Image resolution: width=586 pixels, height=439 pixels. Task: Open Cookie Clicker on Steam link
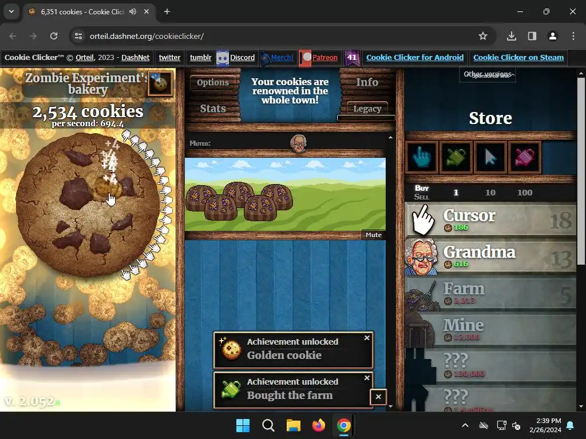(x=518, y=58)
